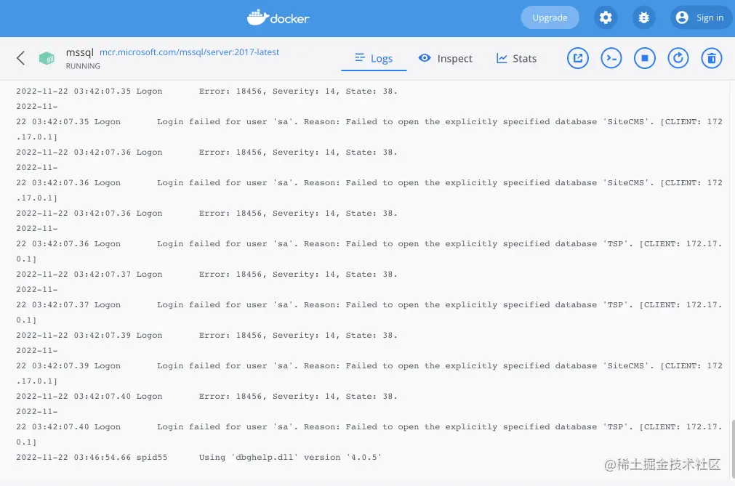Click the Sign in account button
This screenshot has height=486, width=735.
click(700, 17)
